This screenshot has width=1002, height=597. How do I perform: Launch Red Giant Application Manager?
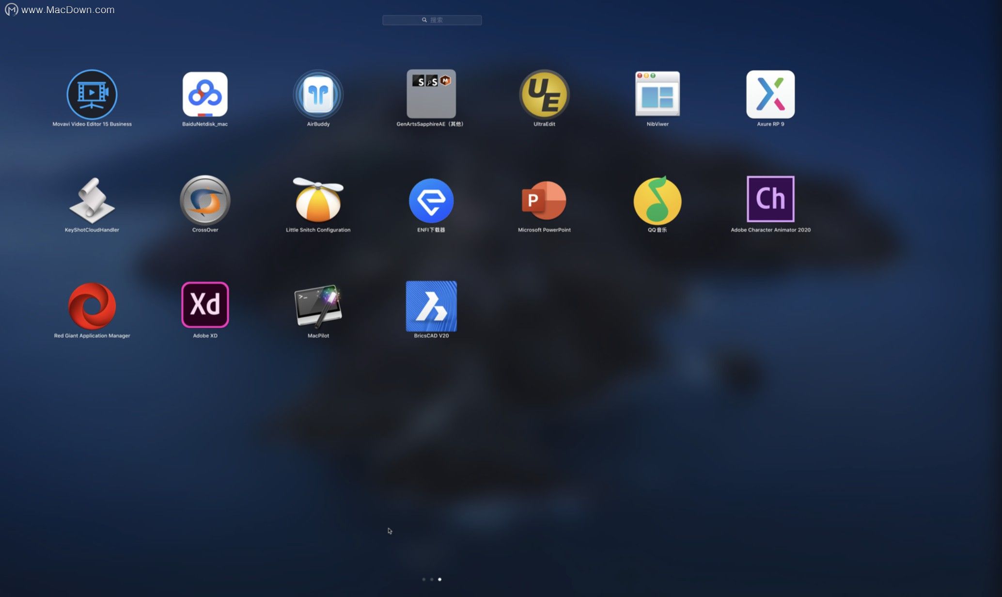[92, 306]
